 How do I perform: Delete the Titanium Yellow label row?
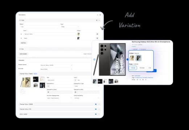97,34
